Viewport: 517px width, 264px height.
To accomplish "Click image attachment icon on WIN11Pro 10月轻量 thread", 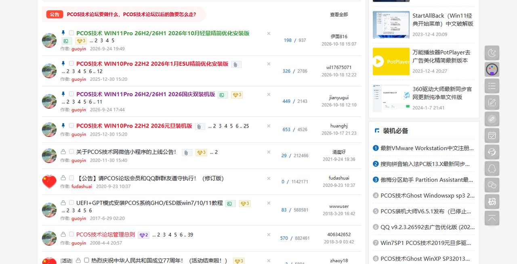I will [x=67, y=41].
